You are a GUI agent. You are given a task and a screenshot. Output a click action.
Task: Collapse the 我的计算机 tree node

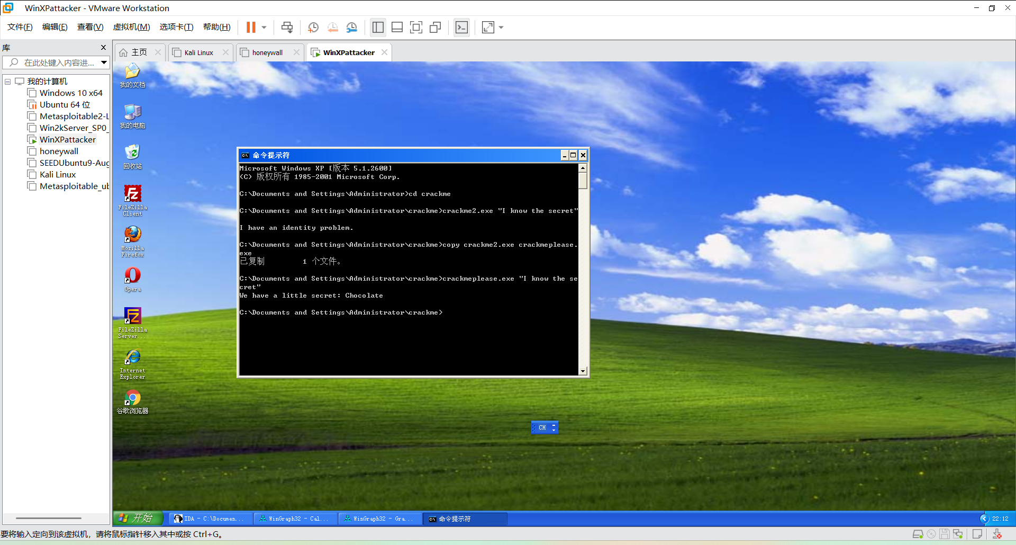(7, 82)
